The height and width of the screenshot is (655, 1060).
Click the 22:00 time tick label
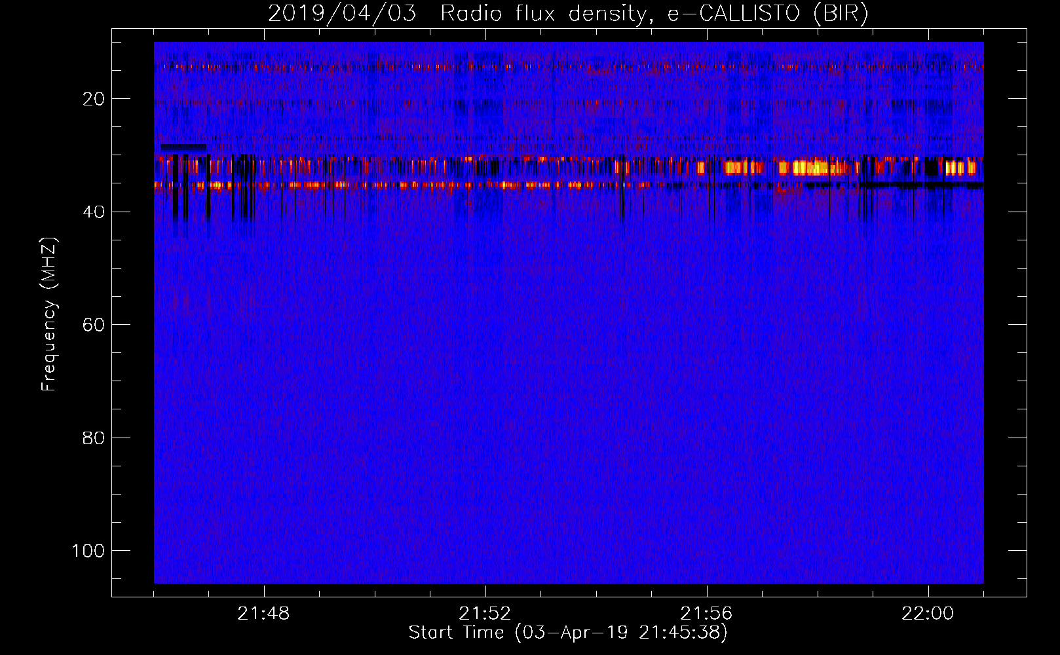(928, 614)
